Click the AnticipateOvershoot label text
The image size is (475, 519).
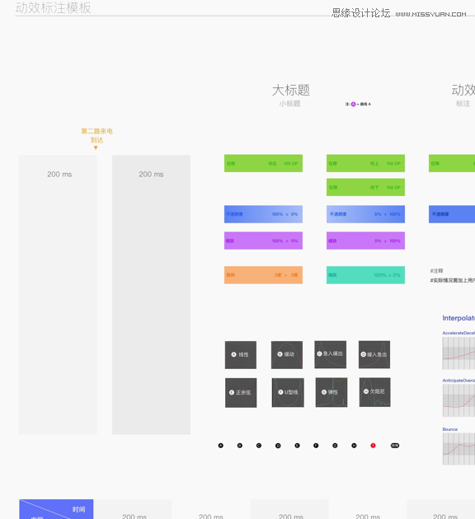pos(459,381)
